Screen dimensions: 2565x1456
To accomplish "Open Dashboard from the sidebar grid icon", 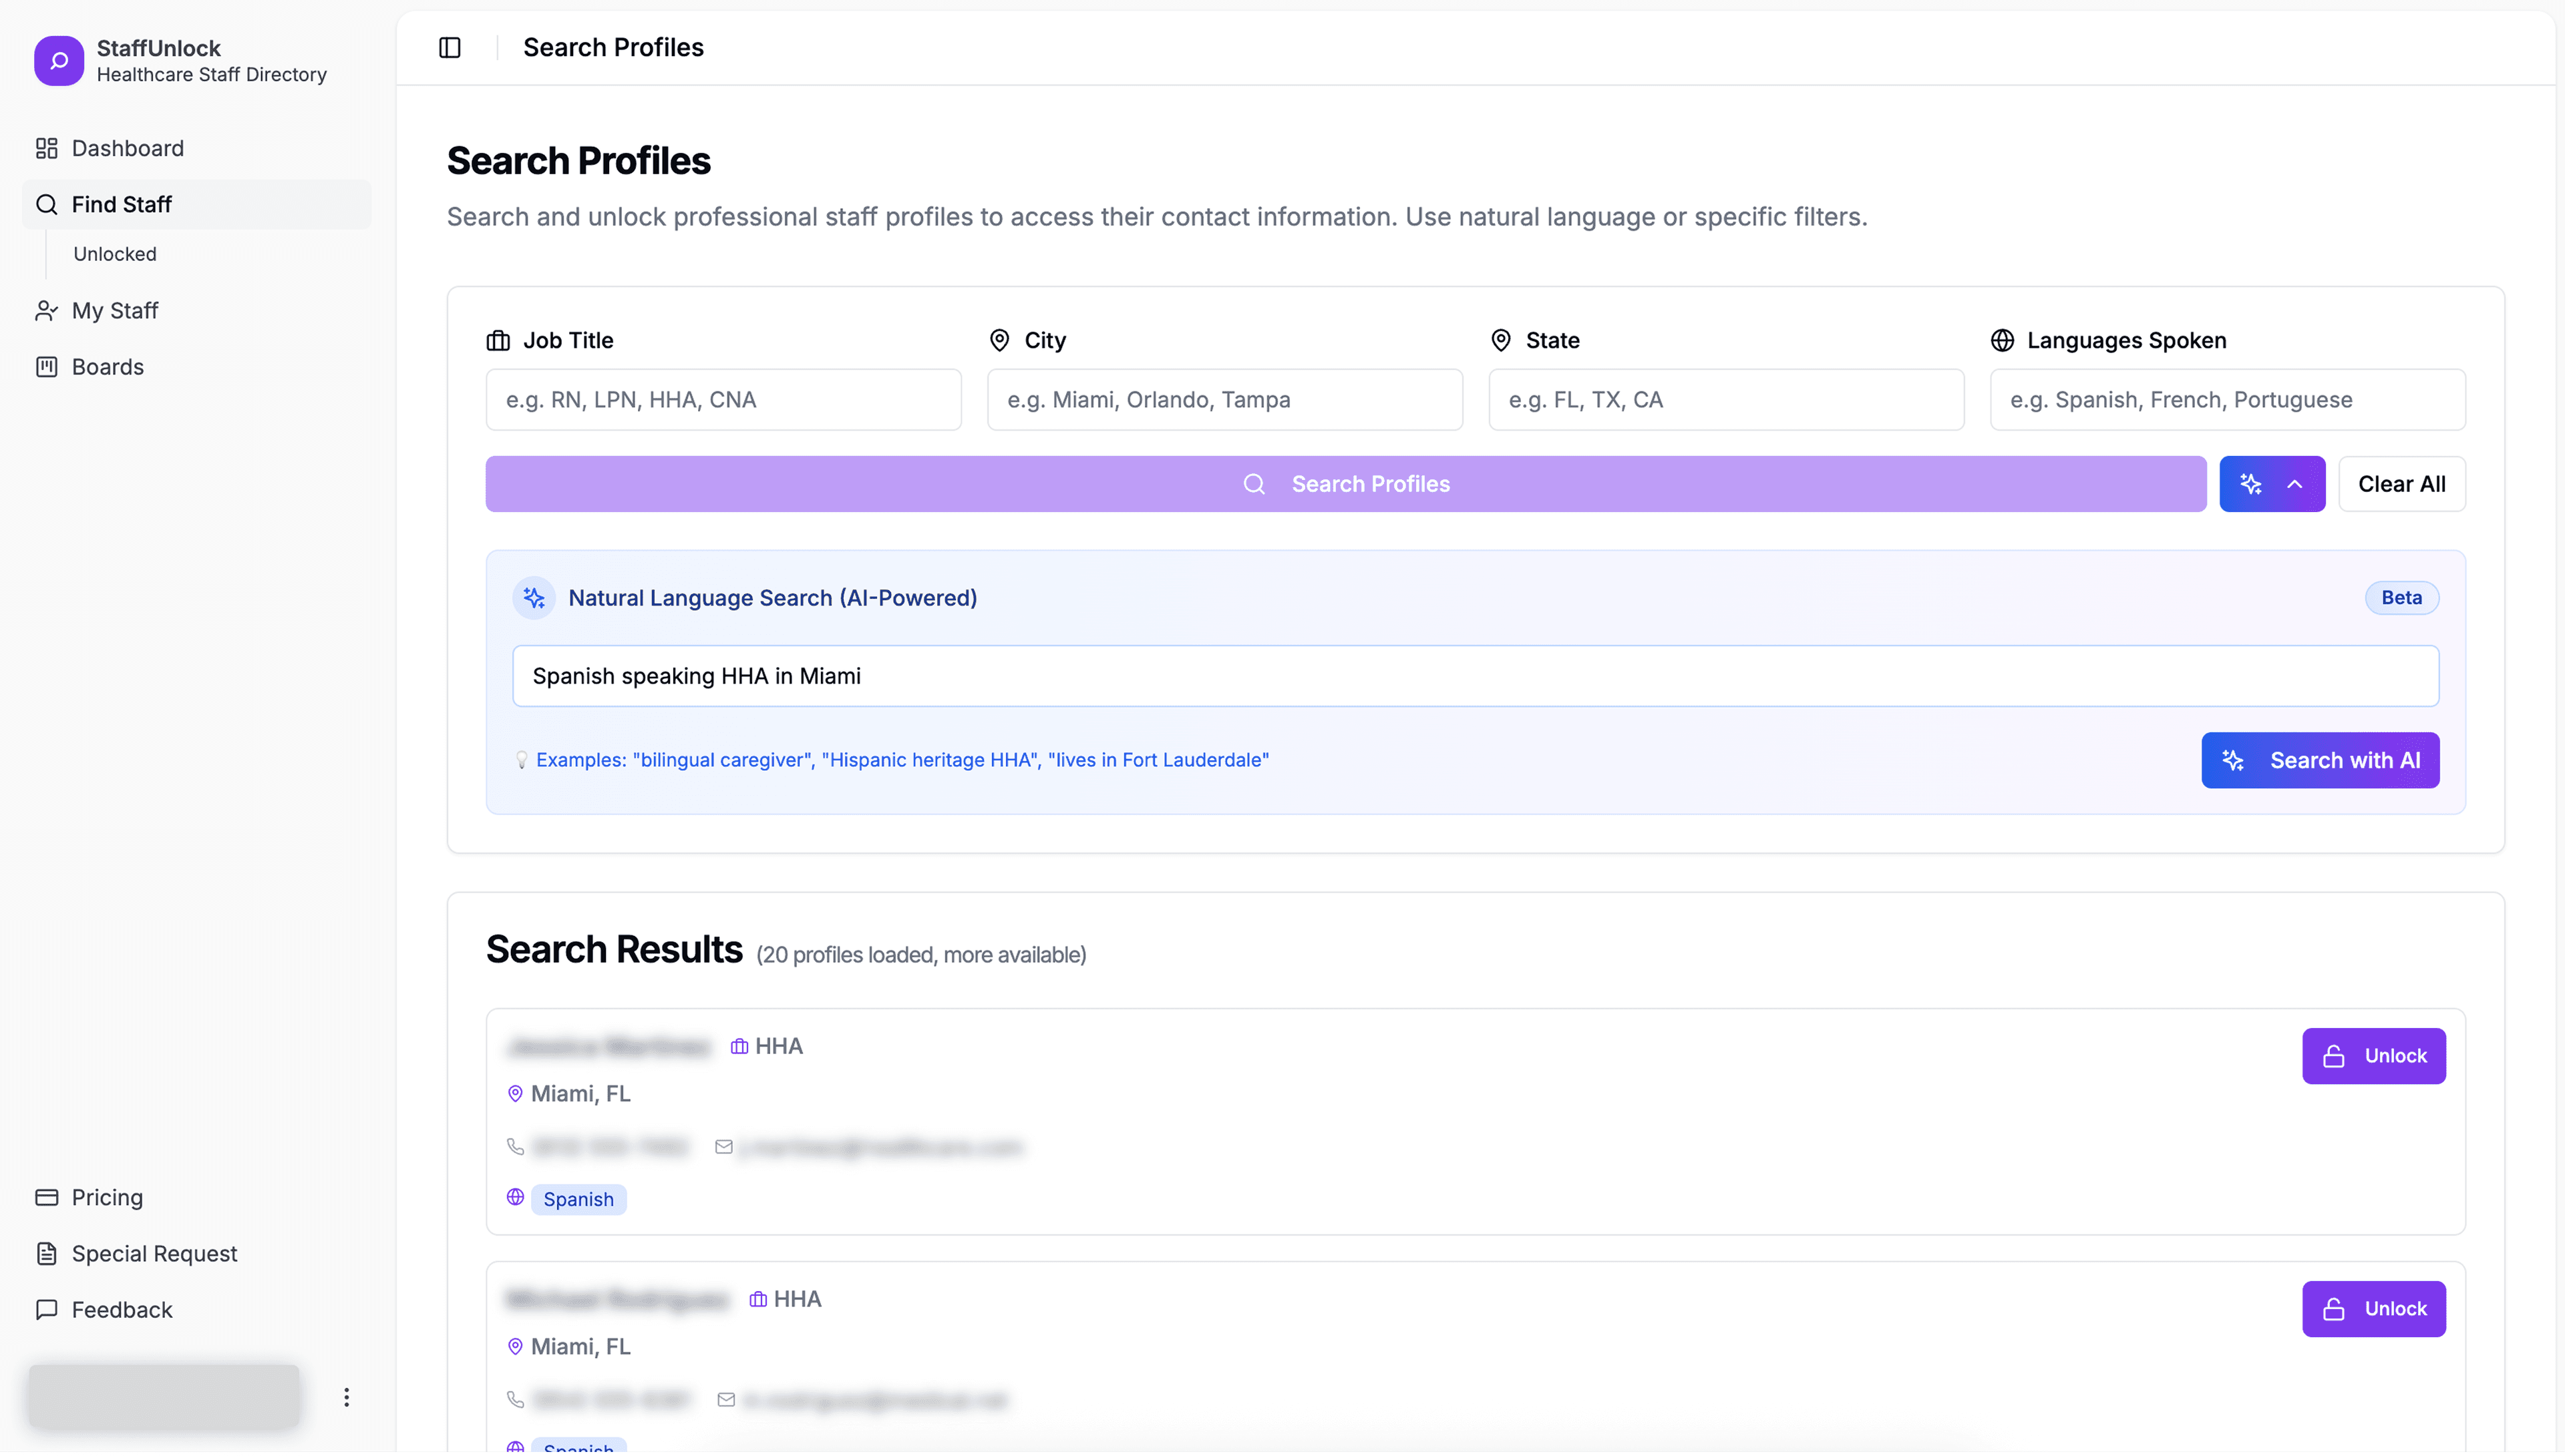I will [x=47, y=148].
